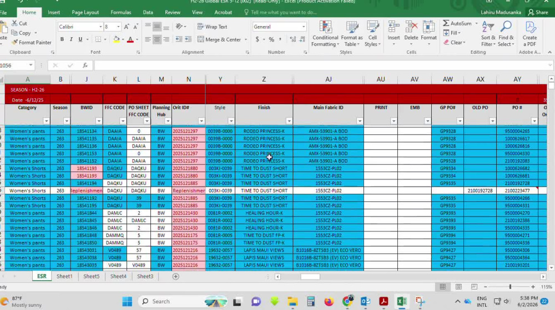
Task: Open the font size dropdown
Action: click(x=118, y=27)
